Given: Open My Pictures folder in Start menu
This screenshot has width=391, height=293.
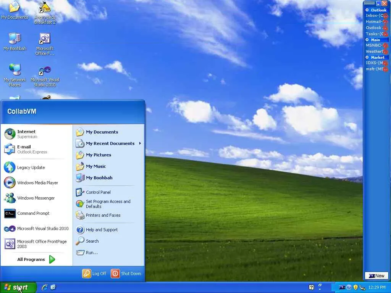Looking at the screenshot, I should pyautogui.click(x=109, y=155).
